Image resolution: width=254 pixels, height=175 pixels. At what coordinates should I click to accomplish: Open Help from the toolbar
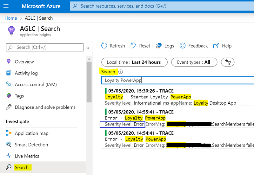point(223,46)
